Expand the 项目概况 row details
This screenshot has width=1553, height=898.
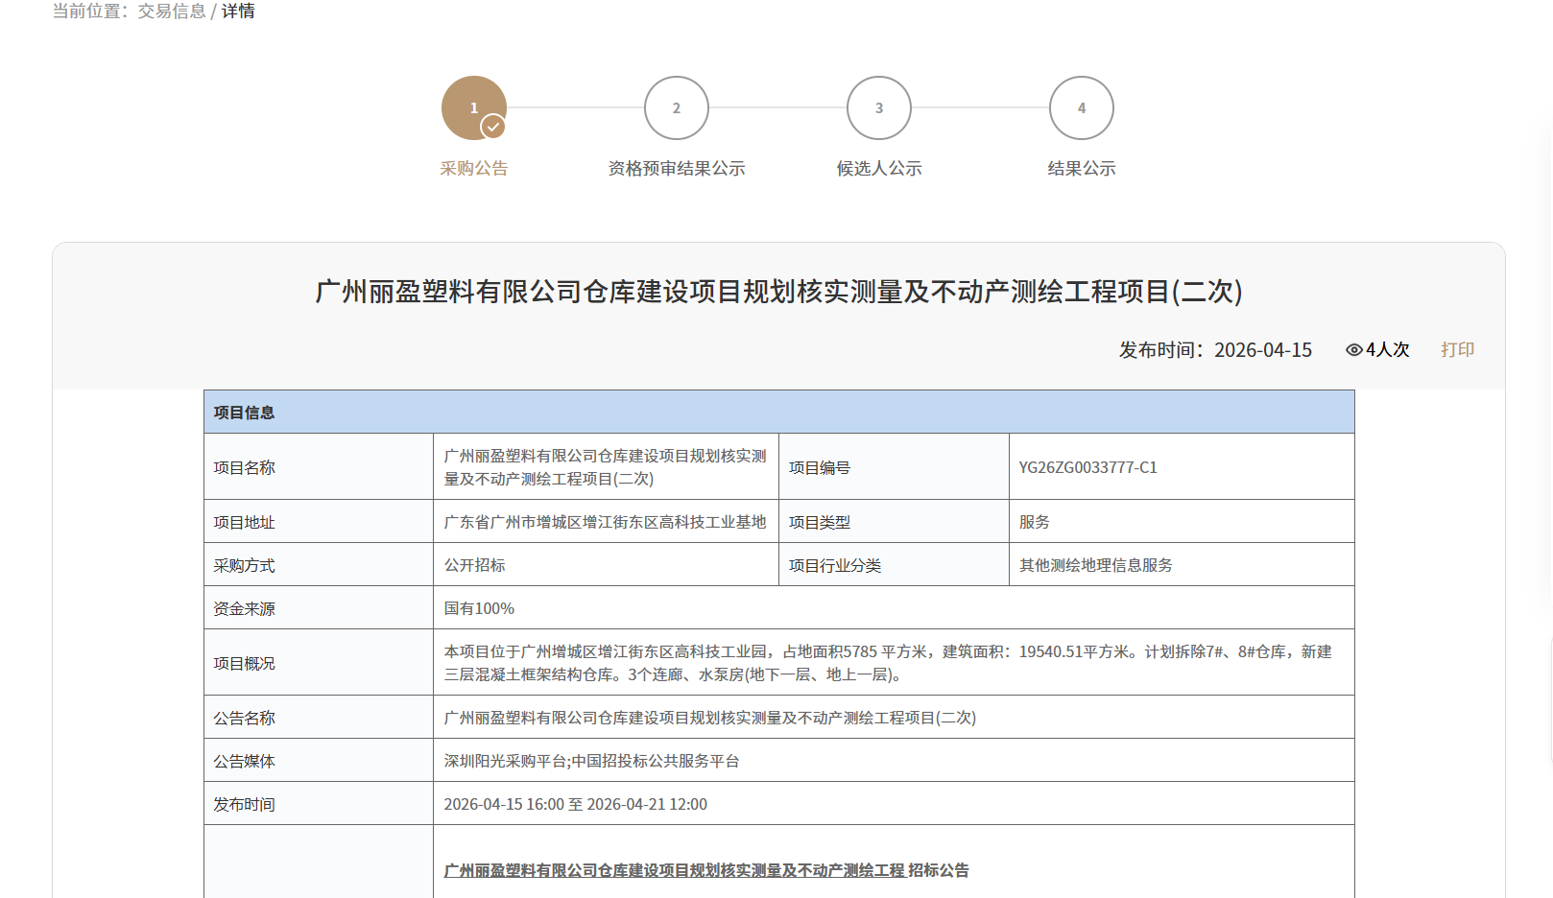244,662
